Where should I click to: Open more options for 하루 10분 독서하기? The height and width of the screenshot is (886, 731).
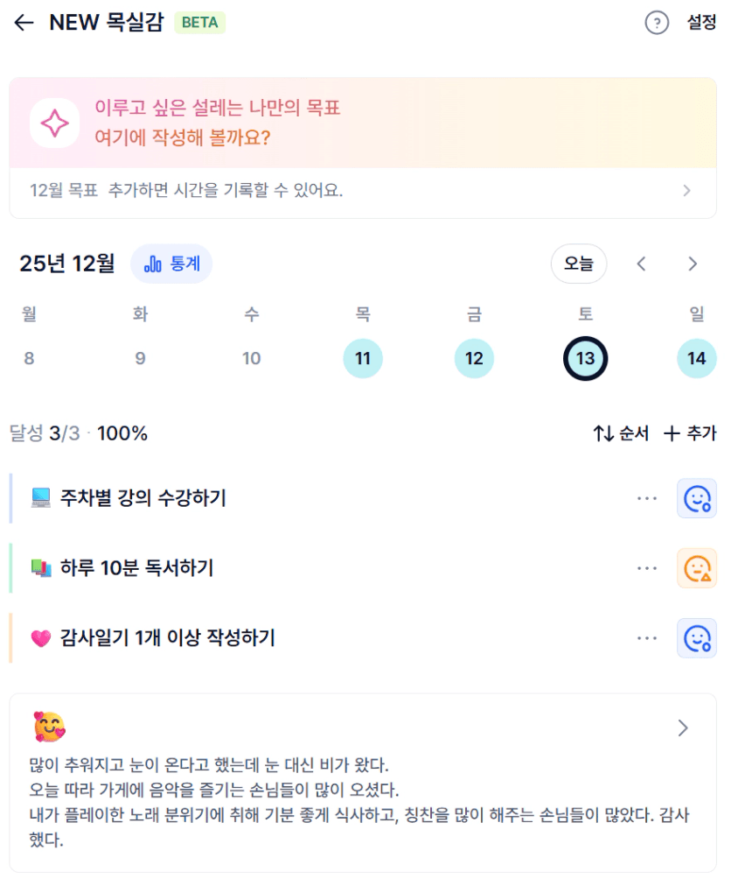(647, 569)
